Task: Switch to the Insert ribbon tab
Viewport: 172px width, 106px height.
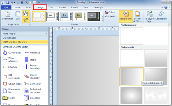Action: coord(28,7)
